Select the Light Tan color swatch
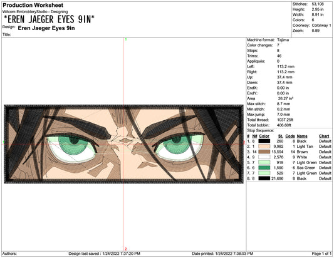Image resolution: width=334 pixels, height=258 pixels. point(264,147)
